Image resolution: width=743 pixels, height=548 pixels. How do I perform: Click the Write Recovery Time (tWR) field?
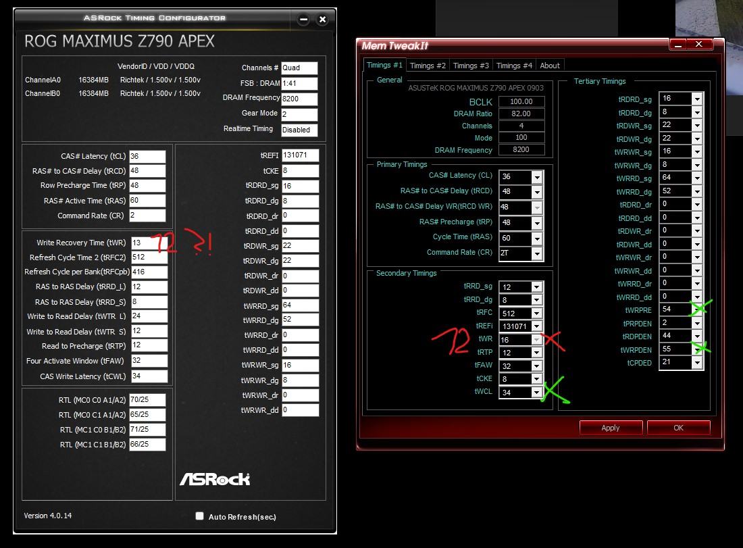click(149, 243)
